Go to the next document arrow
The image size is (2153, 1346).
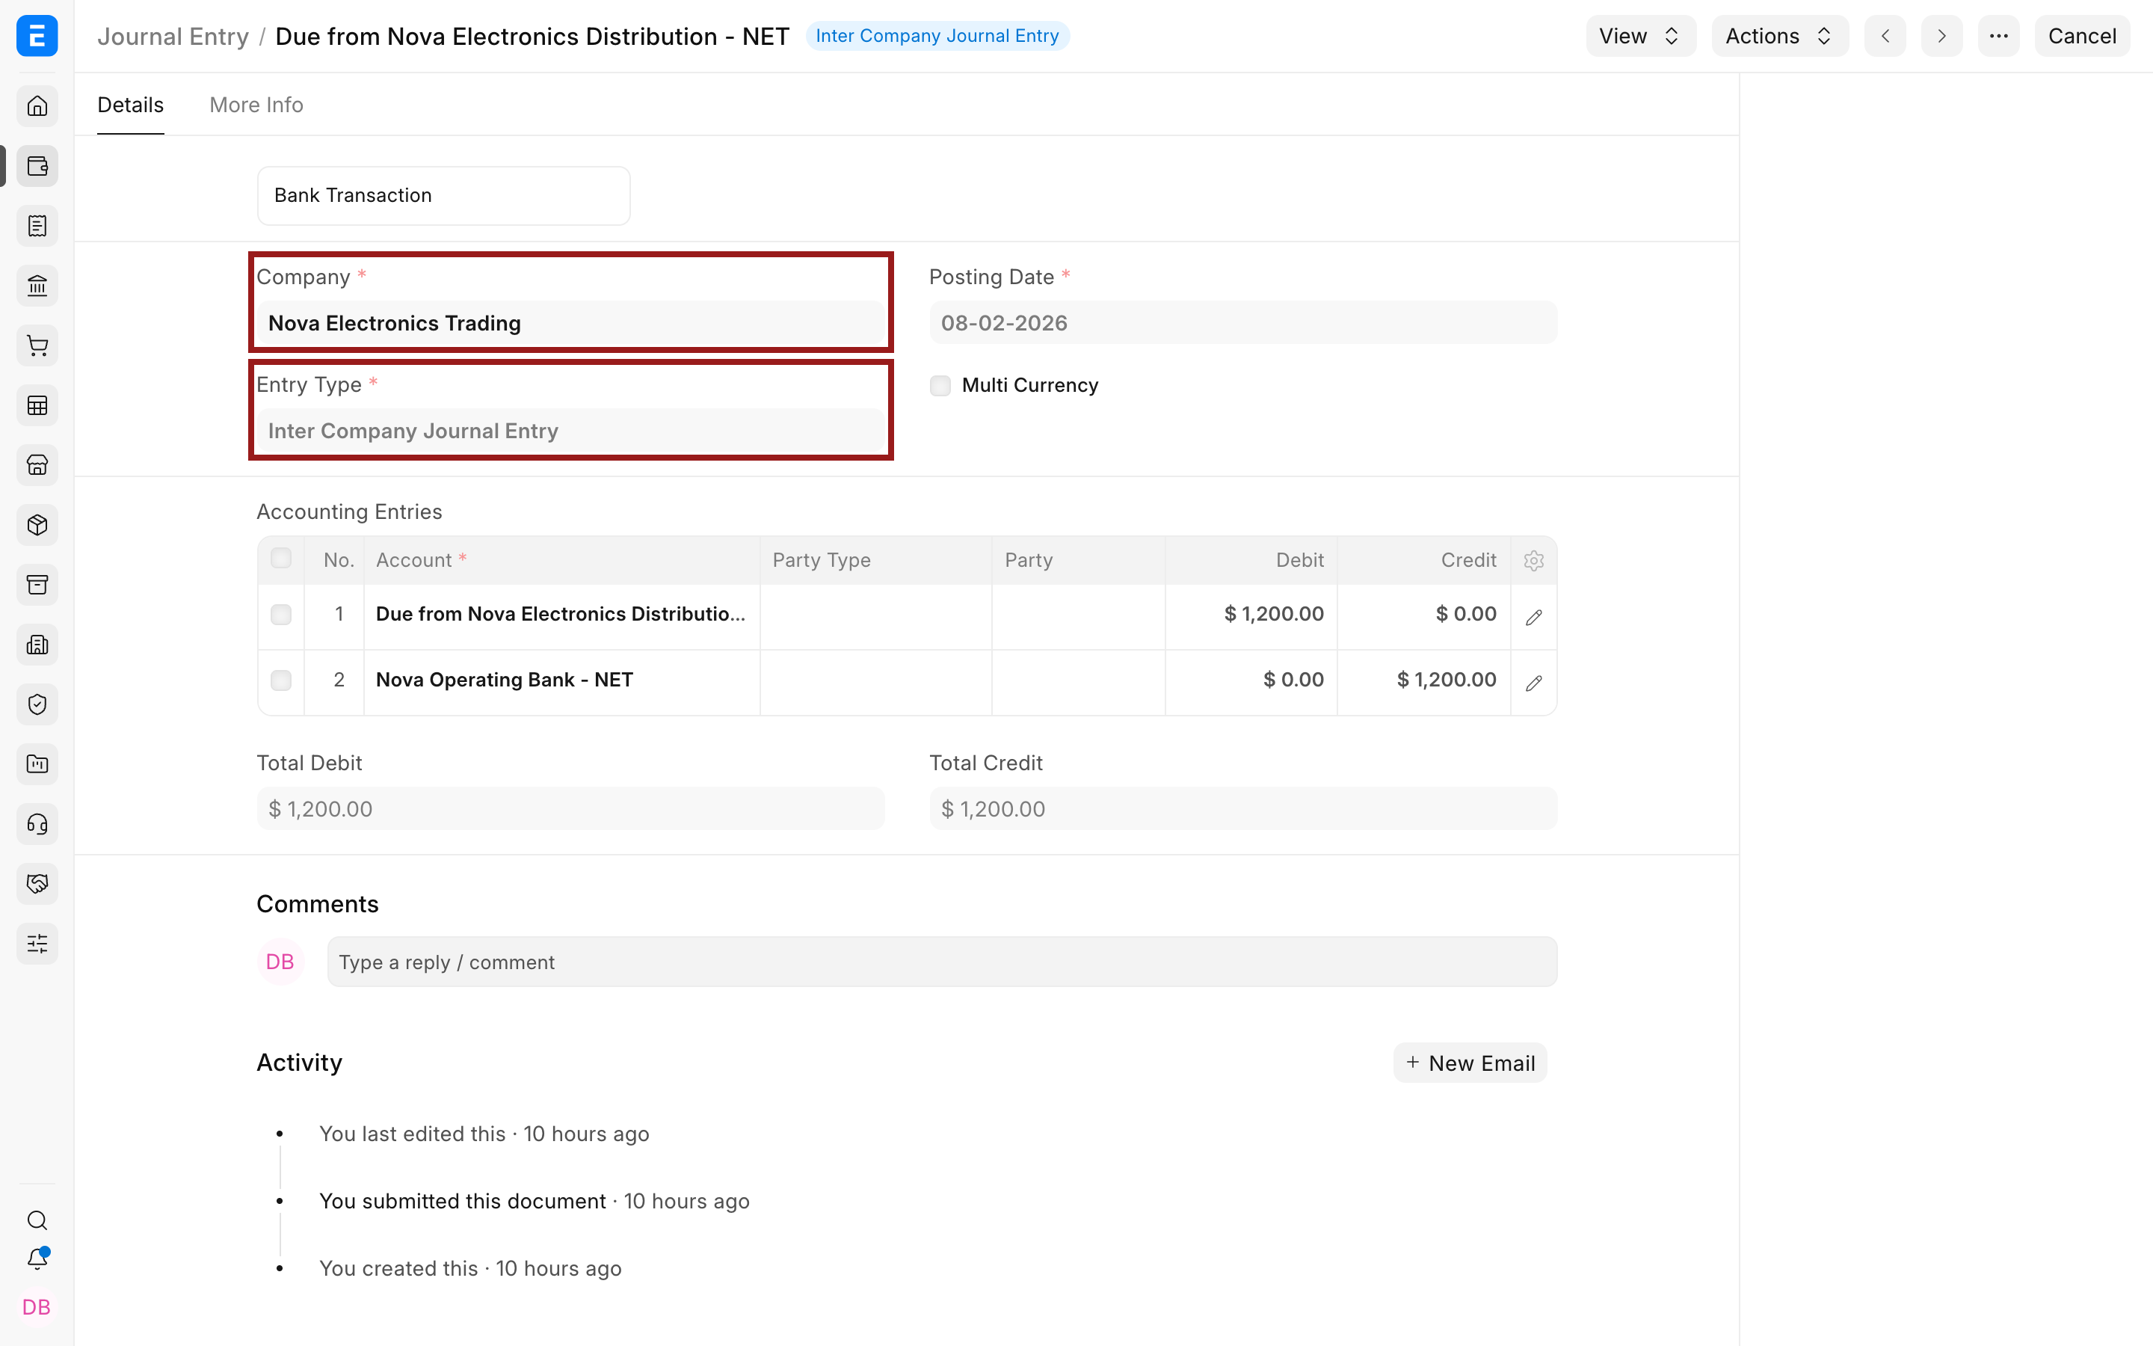1941,36
